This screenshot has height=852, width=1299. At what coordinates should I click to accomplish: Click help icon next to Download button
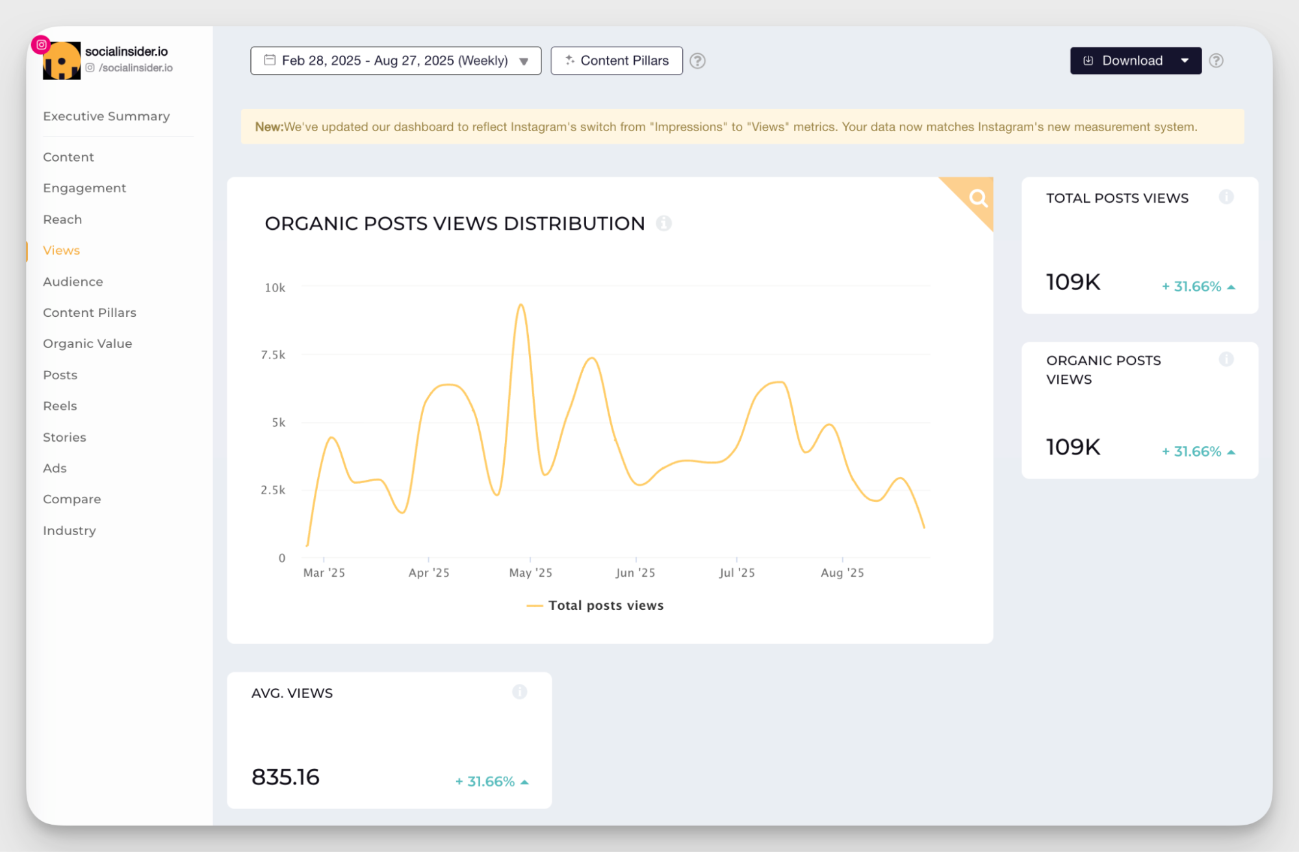click(x=1216, y=61)
